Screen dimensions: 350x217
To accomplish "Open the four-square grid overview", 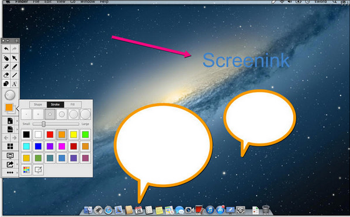I will coord(10,146).
